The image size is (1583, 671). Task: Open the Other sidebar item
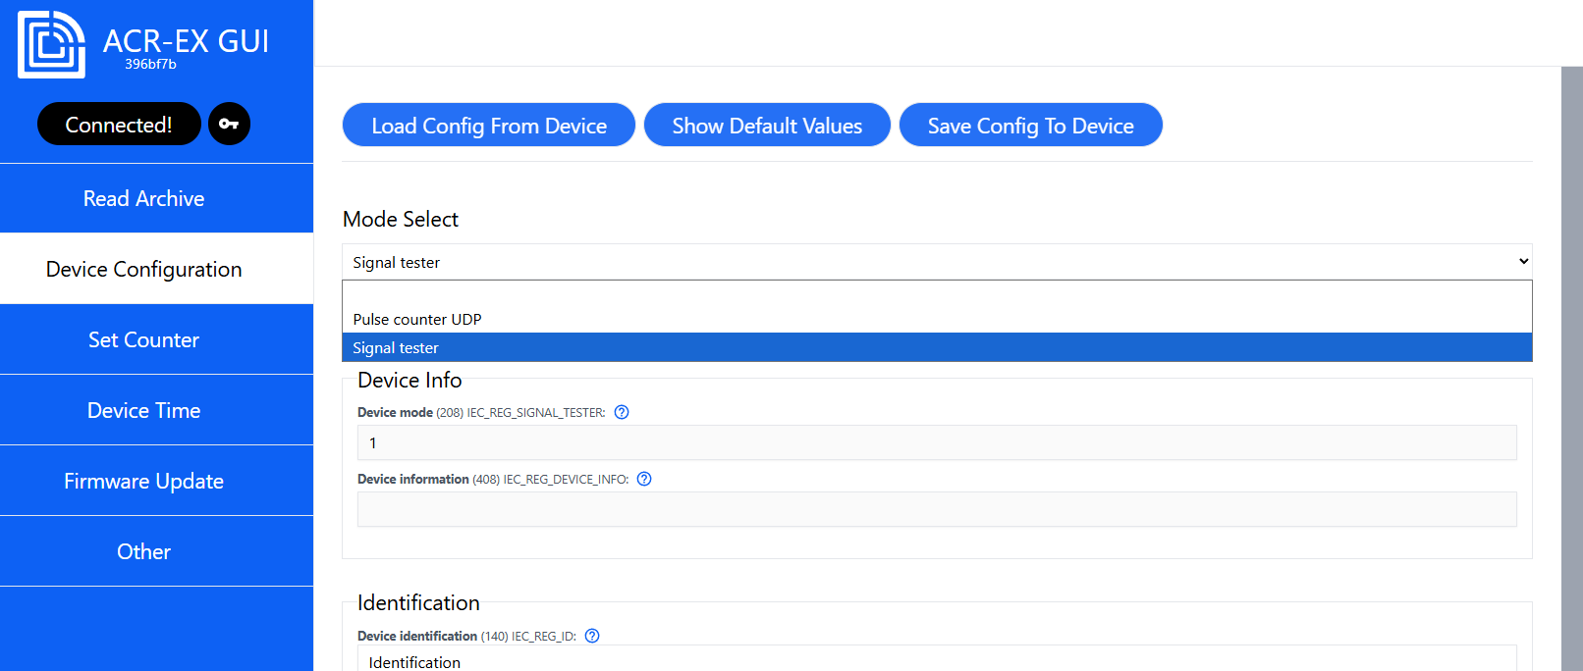(x=144, y=551)
